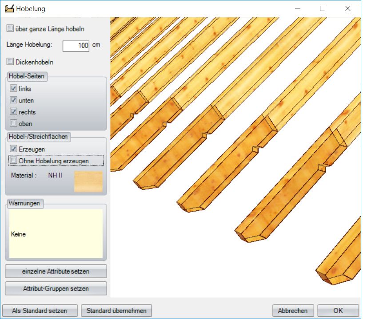
Task: Confirm the dialog with OK
Action: pos(338,311)
